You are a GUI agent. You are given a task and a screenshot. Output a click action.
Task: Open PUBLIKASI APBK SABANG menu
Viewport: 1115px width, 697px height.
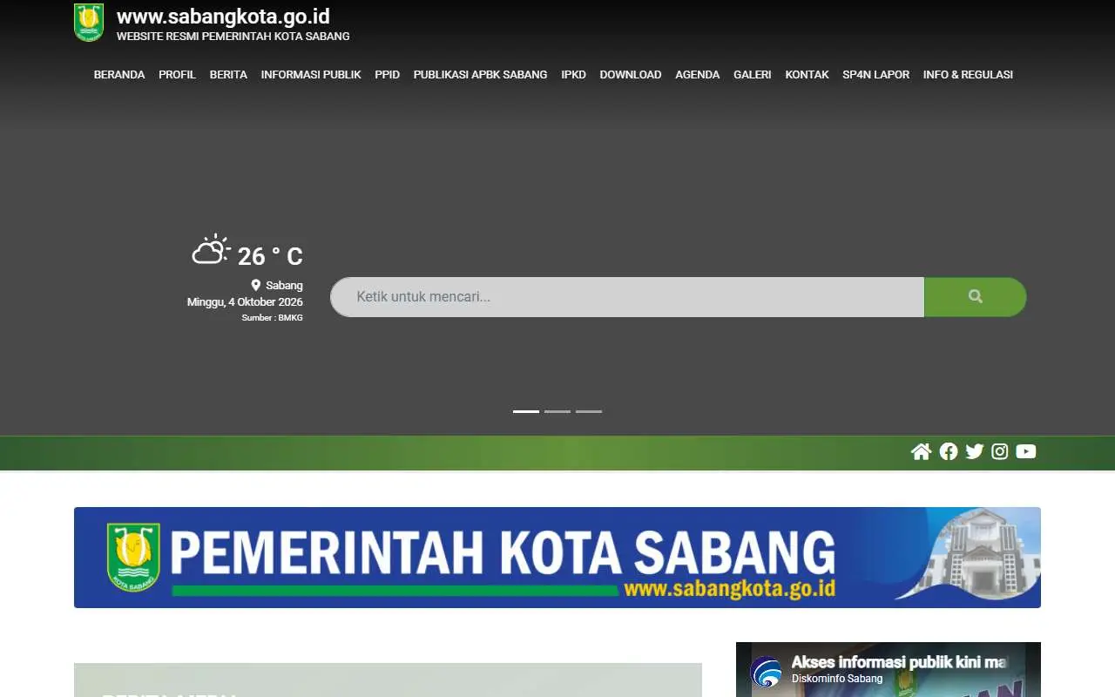pyautogui.click(x=481, y=75)
